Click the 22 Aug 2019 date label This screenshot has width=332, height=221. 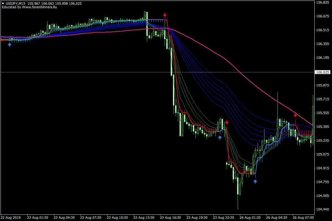click(11, 218)
